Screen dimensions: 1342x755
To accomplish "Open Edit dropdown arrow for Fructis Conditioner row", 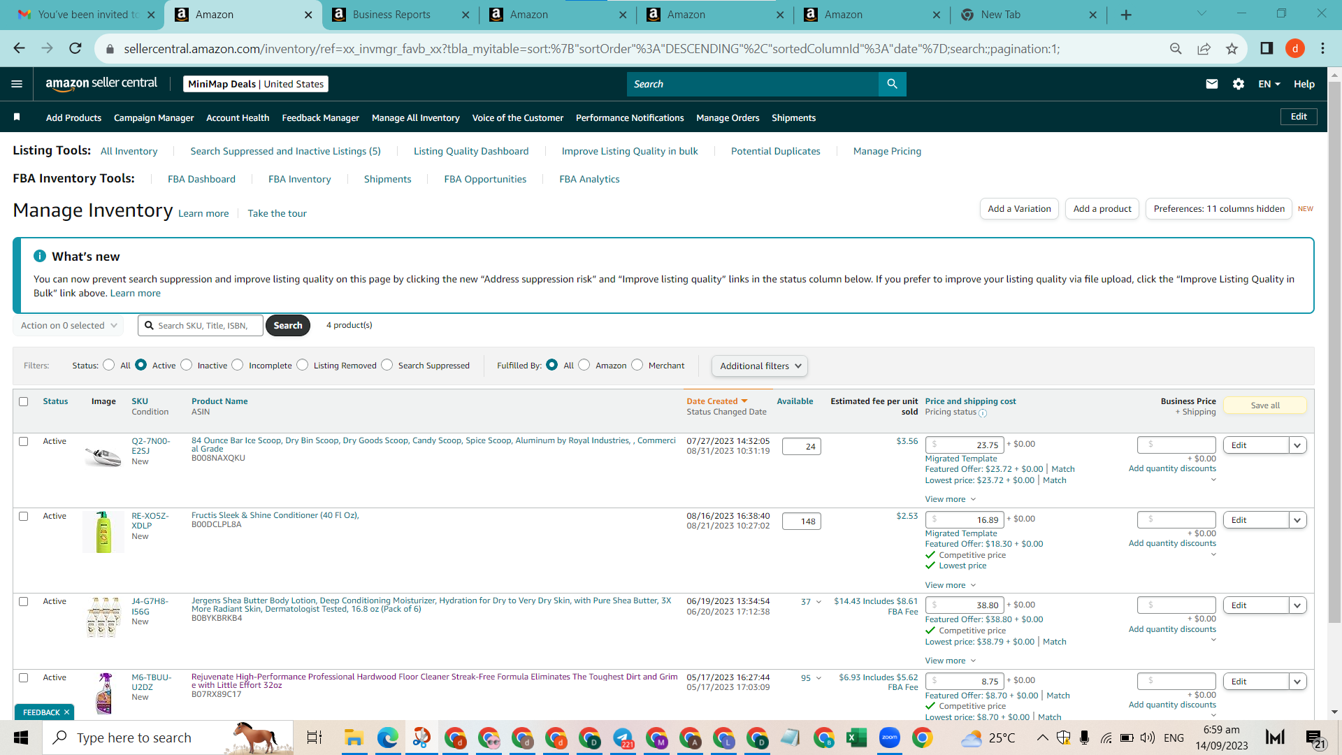I will [x=1298, y=520].
